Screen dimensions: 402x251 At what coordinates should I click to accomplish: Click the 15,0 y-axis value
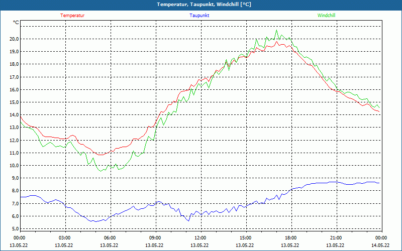[14, 102]
